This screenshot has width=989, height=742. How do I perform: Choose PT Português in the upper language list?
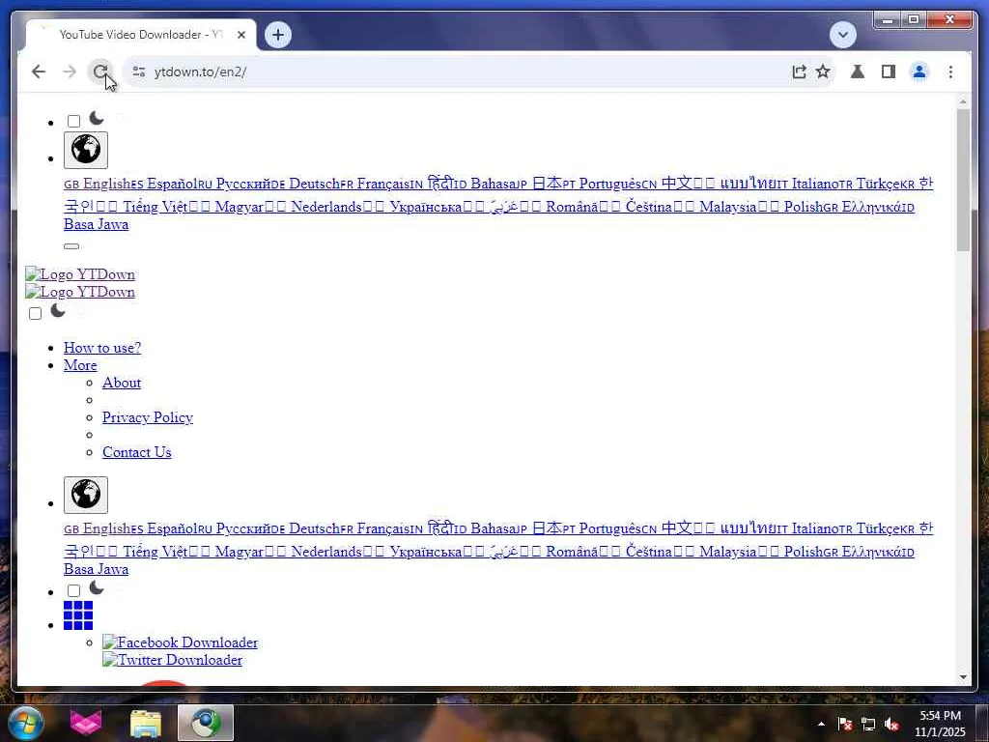pos(602,184)
